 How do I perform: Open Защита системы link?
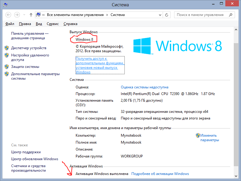25,67
